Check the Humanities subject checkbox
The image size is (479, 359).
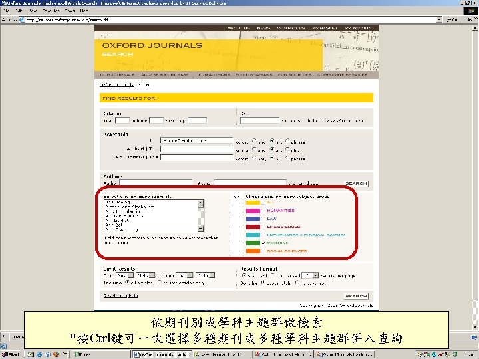263,211
